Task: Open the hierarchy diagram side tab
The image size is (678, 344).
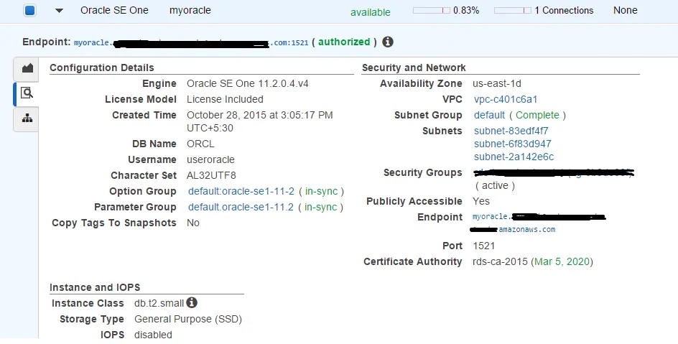Action: pos(27,118)
